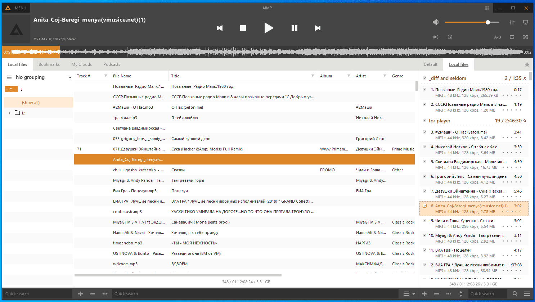Open the AIMP MENU button

tap(16, 8)
